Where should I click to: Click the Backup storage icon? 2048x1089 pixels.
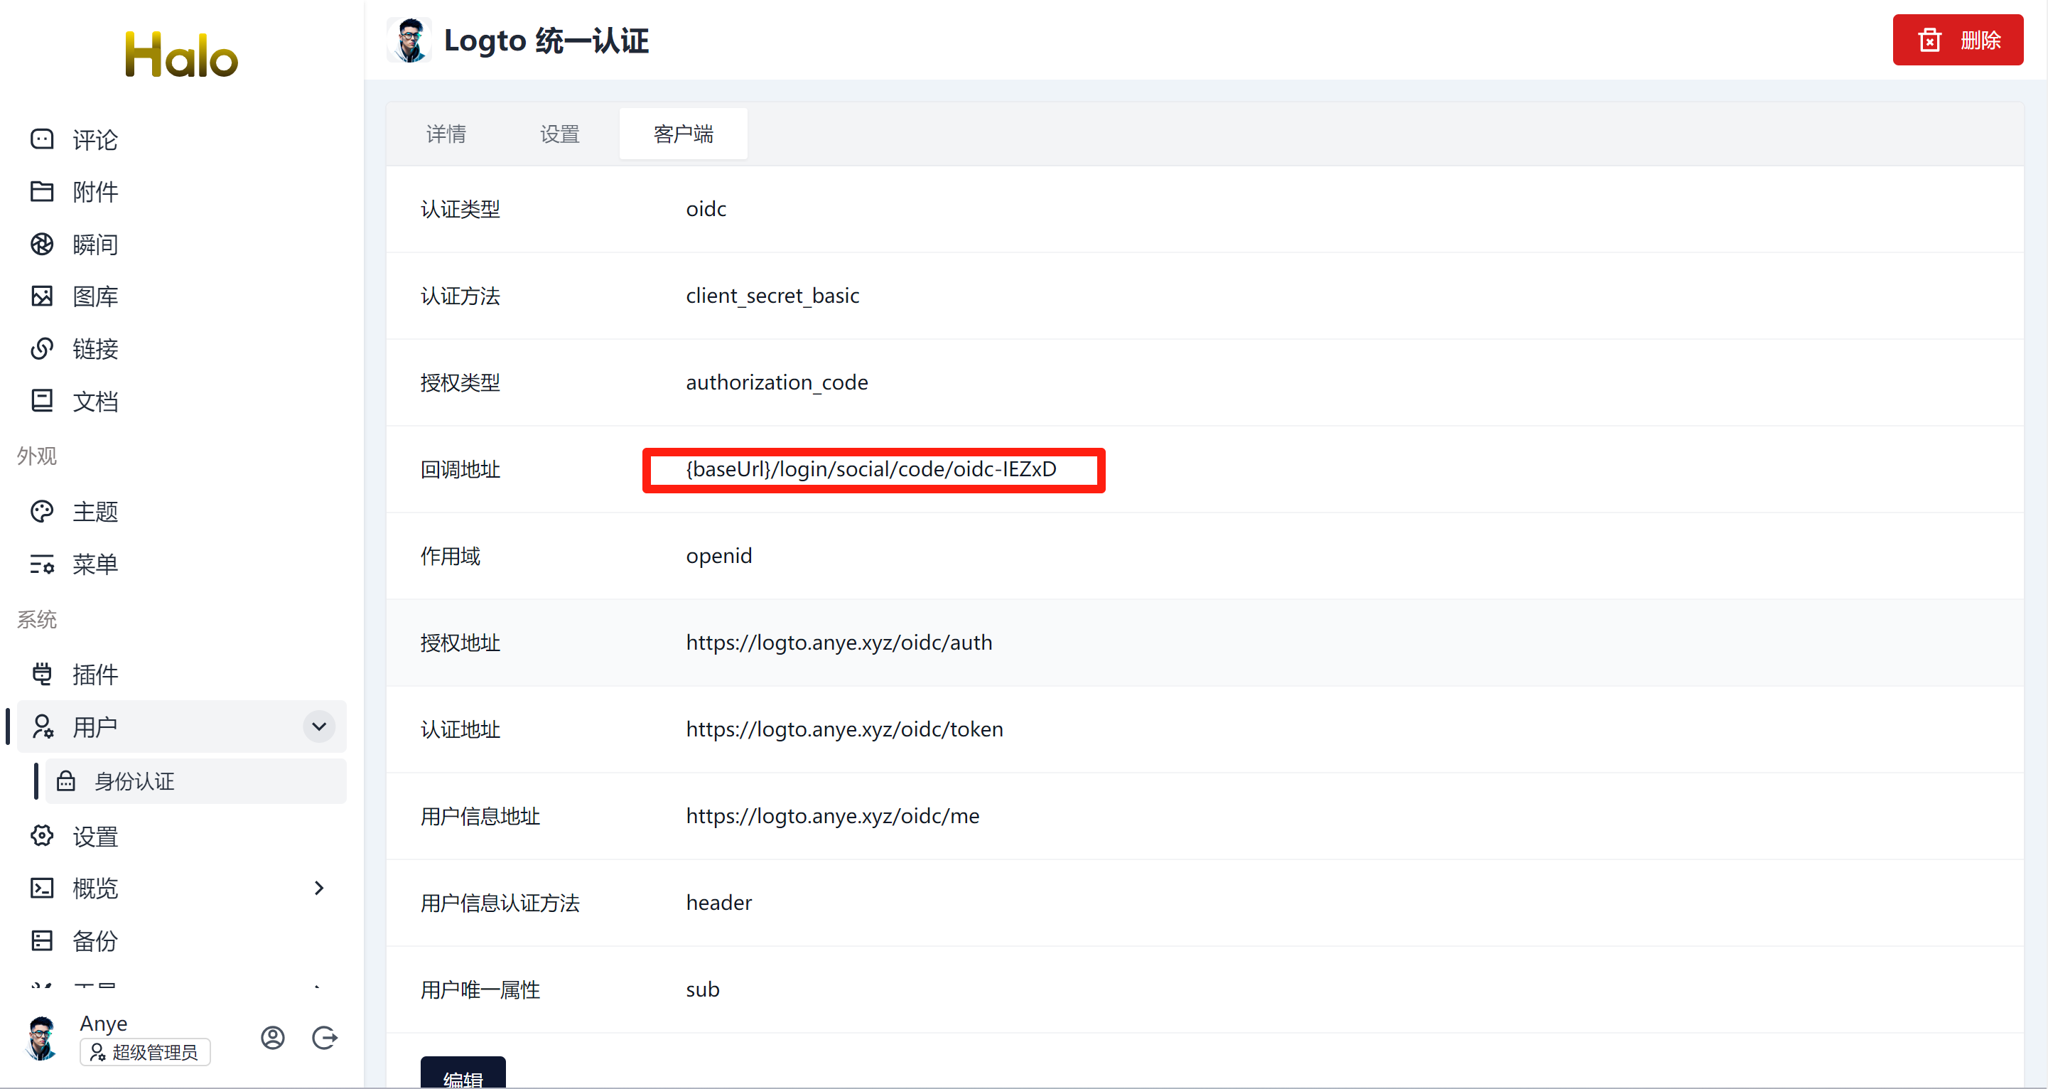pyautogui.click(x=42, y=940)
